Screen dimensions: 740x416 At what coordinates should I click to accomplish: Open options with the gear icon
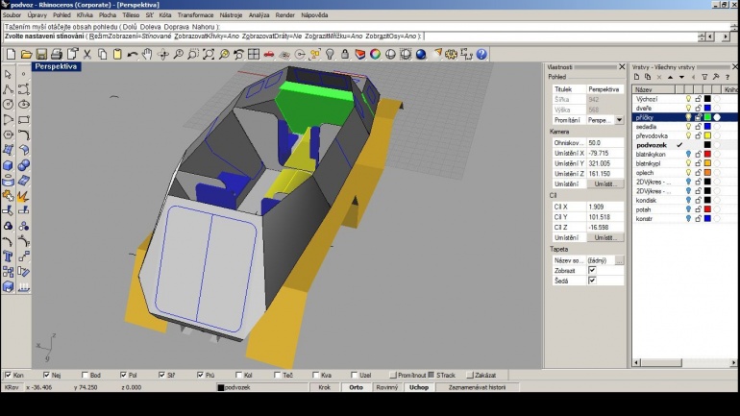[x=451, y=54]
